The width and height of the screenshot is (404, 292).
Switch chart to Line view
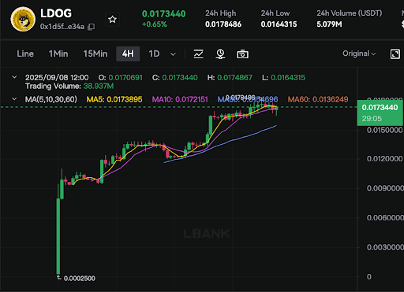[25, 54]
